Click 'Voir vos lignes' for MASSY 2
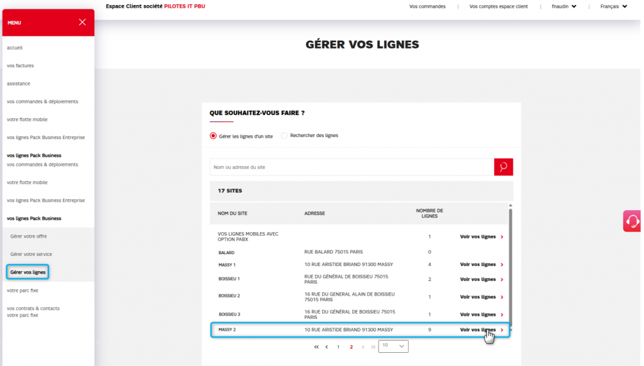 click(478, 330)
